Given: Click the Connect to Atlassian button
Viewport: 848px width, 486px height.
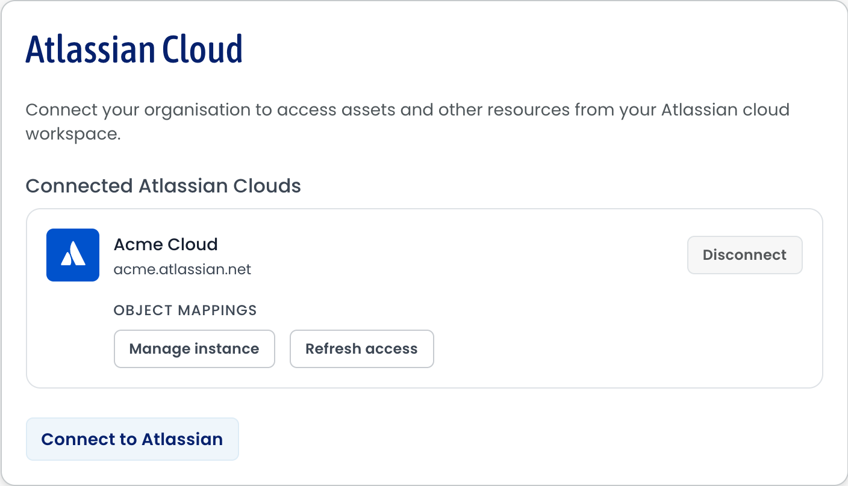Looking at the screenshot, I should point(132,439).
